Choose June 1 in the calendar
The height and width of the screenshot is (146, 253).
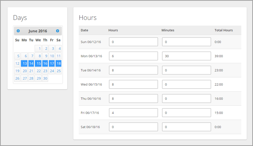38,48
